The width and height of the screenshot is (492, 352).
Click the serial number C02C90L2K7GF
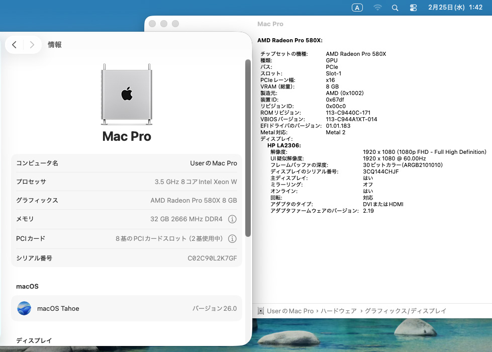212,258
